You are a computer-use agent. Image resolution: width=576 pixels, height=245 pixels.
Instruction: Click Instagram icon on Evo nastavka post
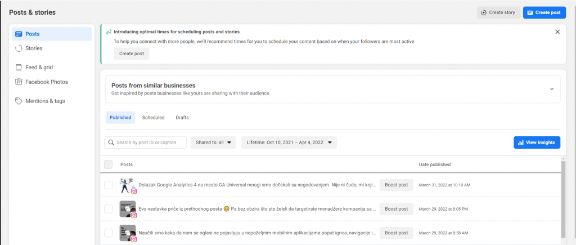pos(134,215)
